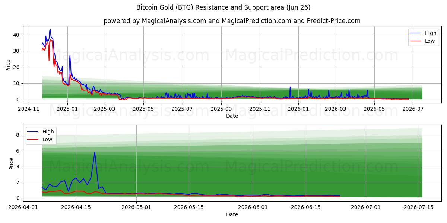Click the '2024-11' x-axis label on the top chart

coord(29,109)
